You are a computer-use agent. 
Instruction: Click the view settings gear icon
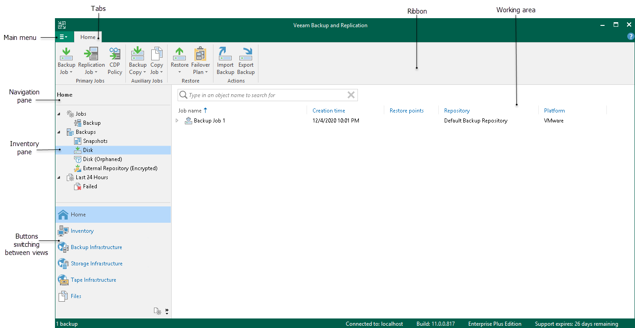[158, 311]
